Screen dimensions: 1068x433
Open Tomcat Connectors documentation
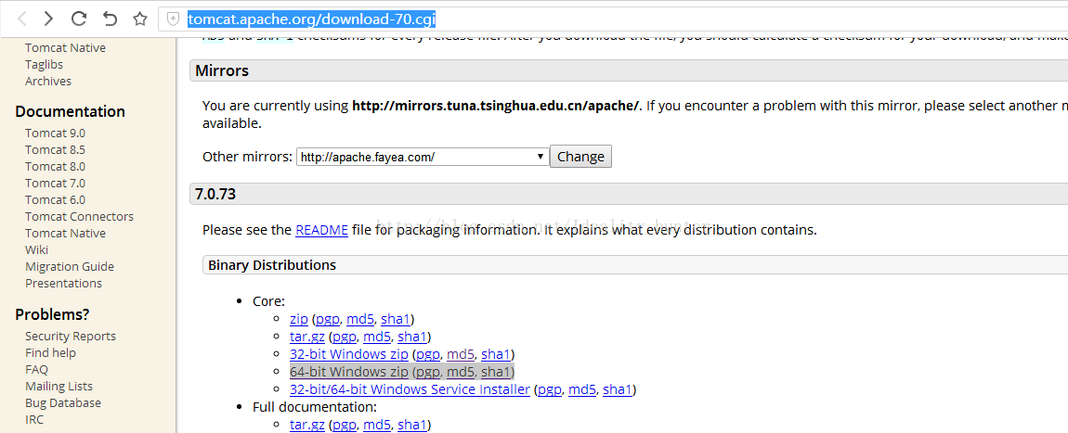pyautogui.click(x=80, y=216)
